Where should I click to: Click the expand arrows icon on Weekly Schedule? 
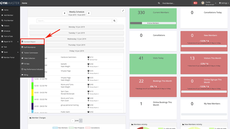[x=123, y=11]
